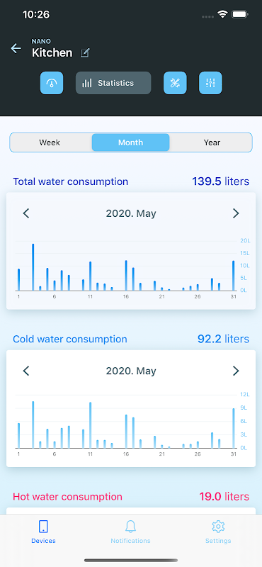The height and width of the screenshot is (567, 262).
Task: Open Devices in bottom bar
Action: (43, 532)
